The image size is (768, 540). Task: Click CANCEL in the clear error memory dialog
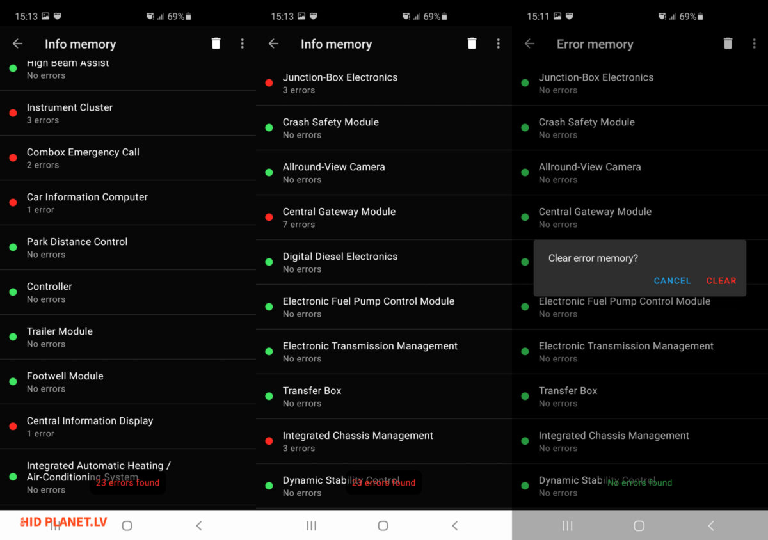coord(672,281)
